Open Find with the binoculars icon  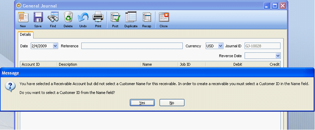53,17
